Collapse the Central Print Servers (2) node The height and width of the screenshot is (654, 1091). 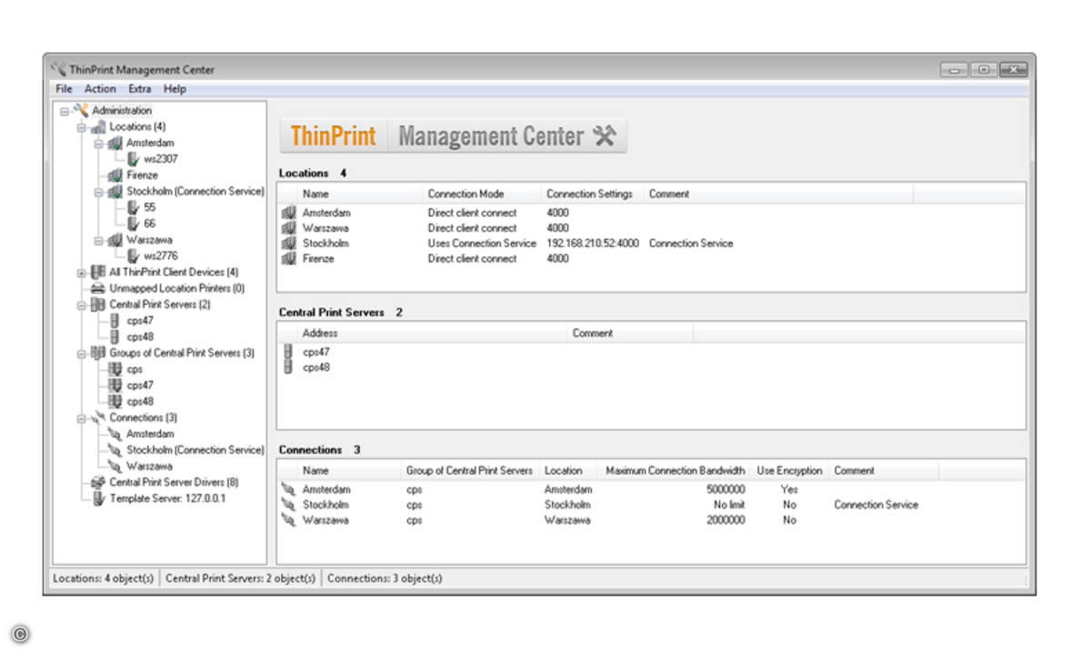(x=82, y=305)
